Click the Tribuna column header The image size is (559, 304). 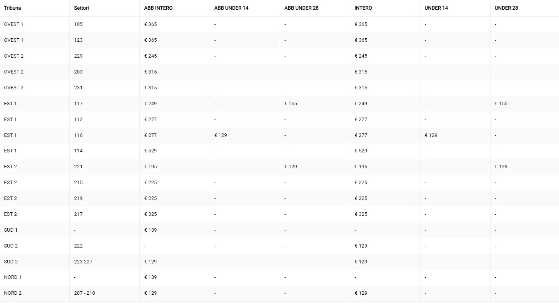[12, 8]
